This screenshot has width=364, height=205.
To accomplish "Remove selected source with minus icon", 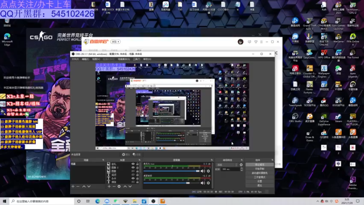I will point(114,186).
